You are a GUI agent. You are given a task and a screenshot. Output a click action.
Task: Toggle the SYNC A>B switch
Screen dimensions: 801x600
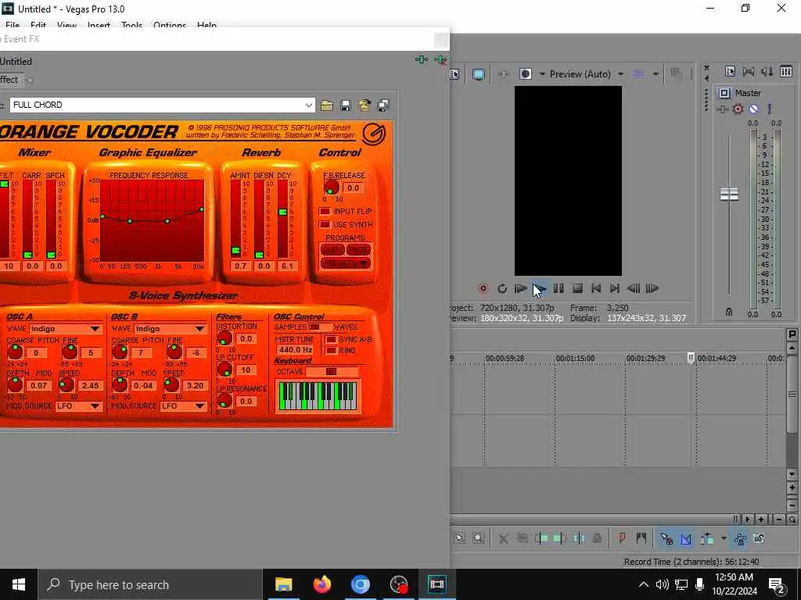(x=332, y=339)
